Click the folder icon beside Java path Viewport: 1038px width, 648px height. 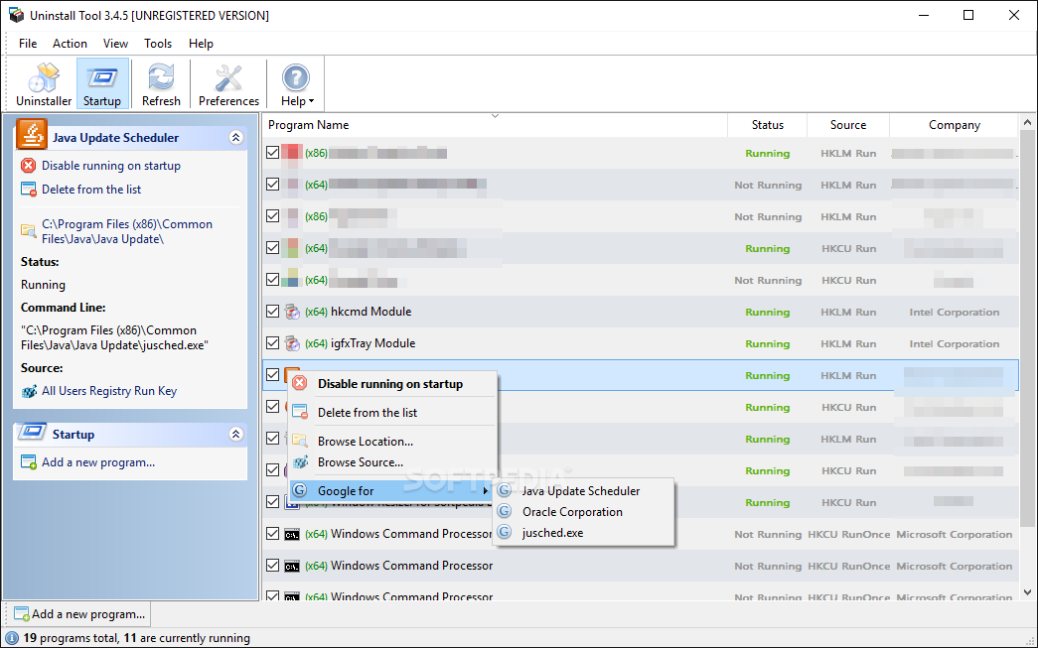point(29,230)
